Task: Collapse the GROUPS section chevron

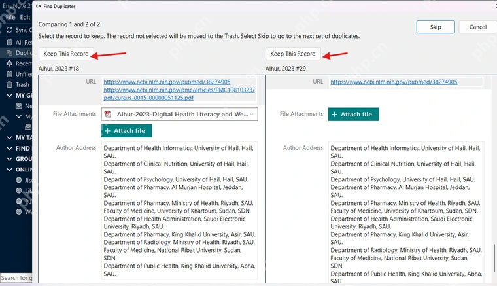Action: [10, 159]
